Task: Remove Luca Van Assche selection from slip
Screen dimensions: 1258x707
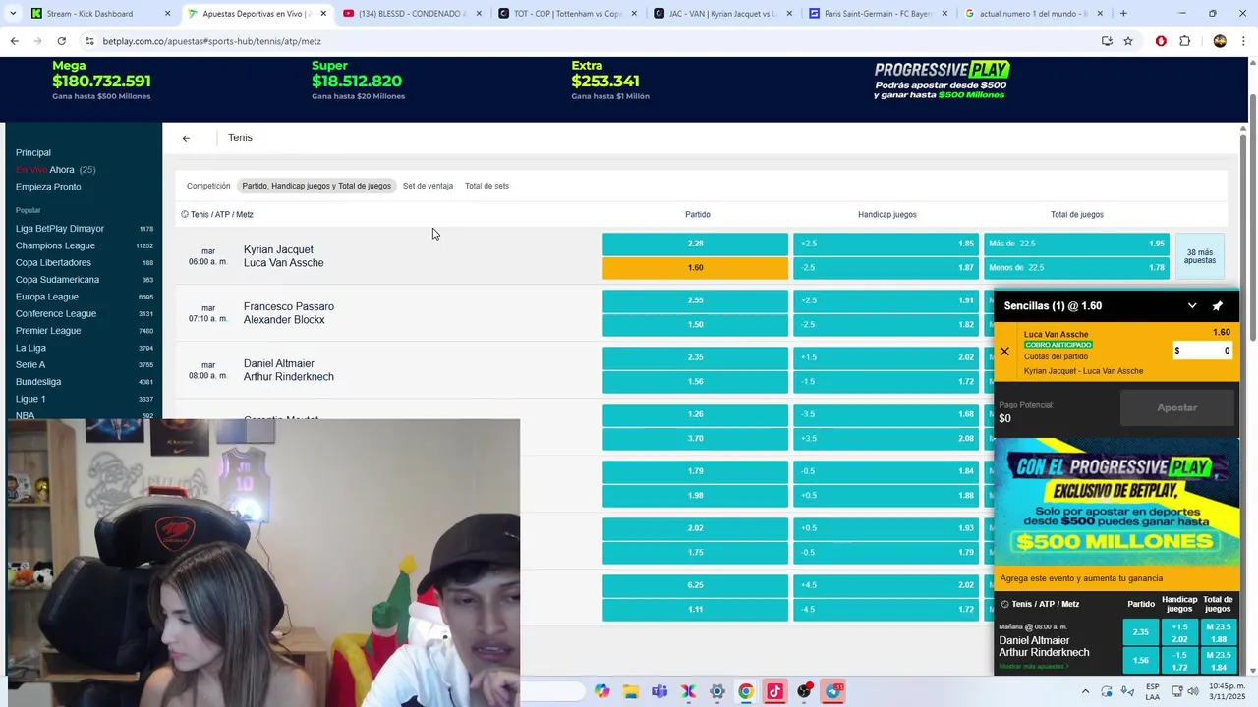Action: pyautogui.click(x=1004, y=351)
